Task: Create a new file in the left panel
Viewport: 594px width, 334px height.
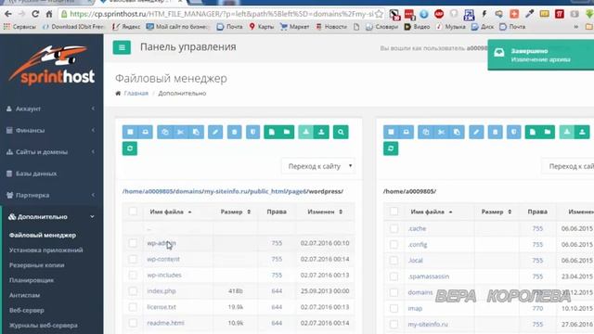Action: pos(272,132)
